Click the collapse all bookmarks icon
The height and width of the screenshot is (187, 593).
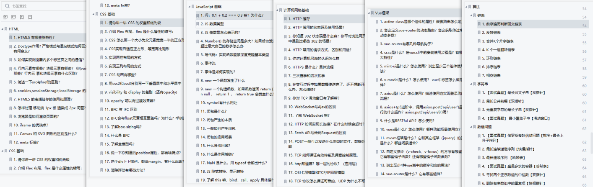point(13,17)
